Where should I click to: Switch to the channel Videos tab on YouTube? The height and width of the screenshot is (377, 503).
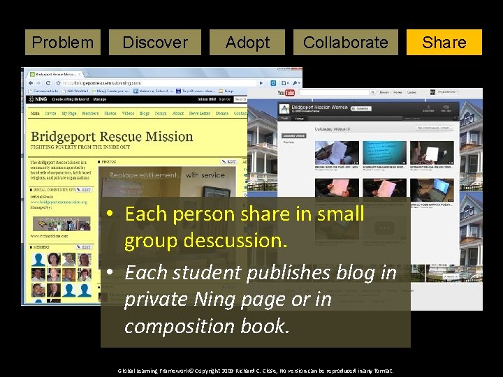299,119
